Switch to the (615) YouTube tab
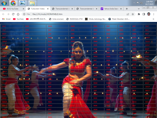 pyautogui.click(x=12, y=9)
